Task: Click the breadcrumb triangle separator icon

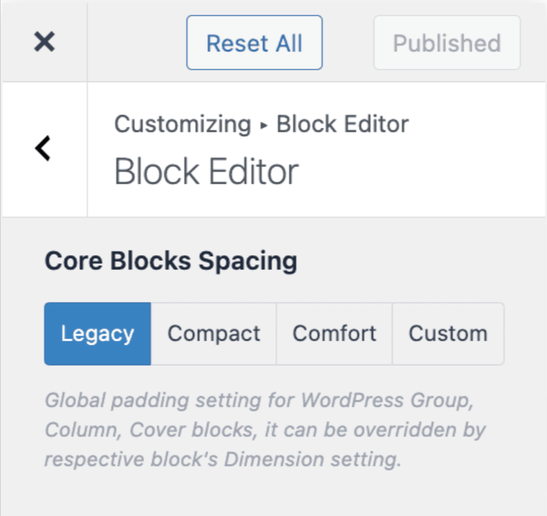Action: [264, 125]
